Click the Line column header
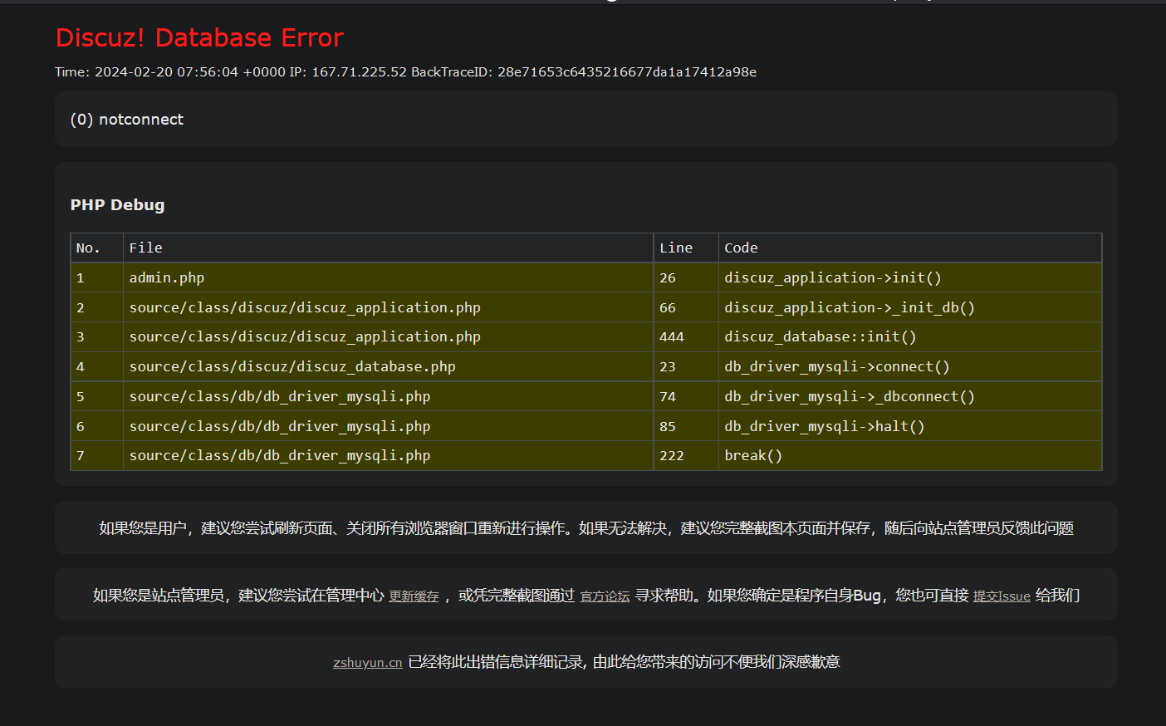1166x726 pixels. [675, 248]
